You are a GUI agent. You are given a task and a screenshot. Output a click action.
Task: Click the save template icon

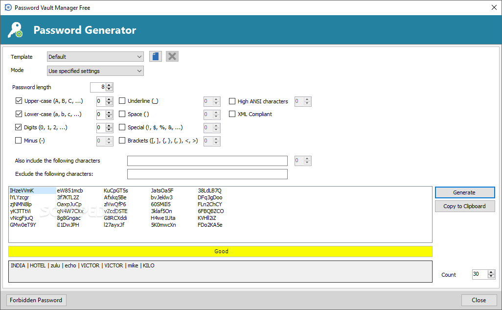155,56
